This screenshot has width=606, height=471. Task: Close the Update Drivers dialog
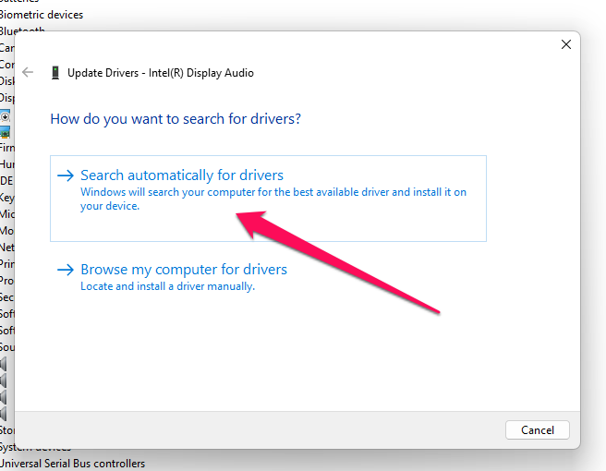pyautogui.click(x=565, y=44)
